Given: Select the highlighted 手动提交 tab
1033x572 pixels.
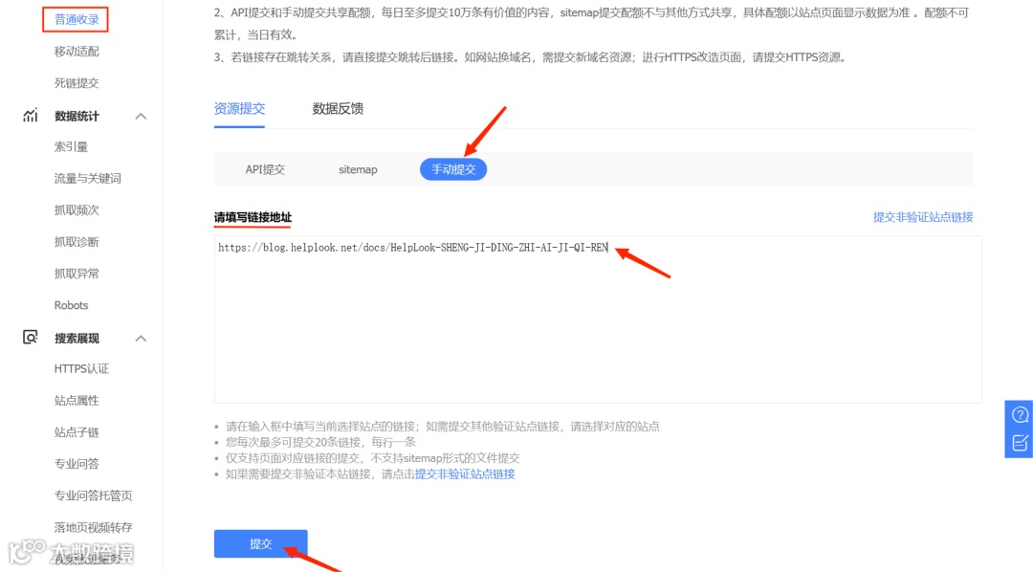Looking at the screenshot, I should coord(452,169).
